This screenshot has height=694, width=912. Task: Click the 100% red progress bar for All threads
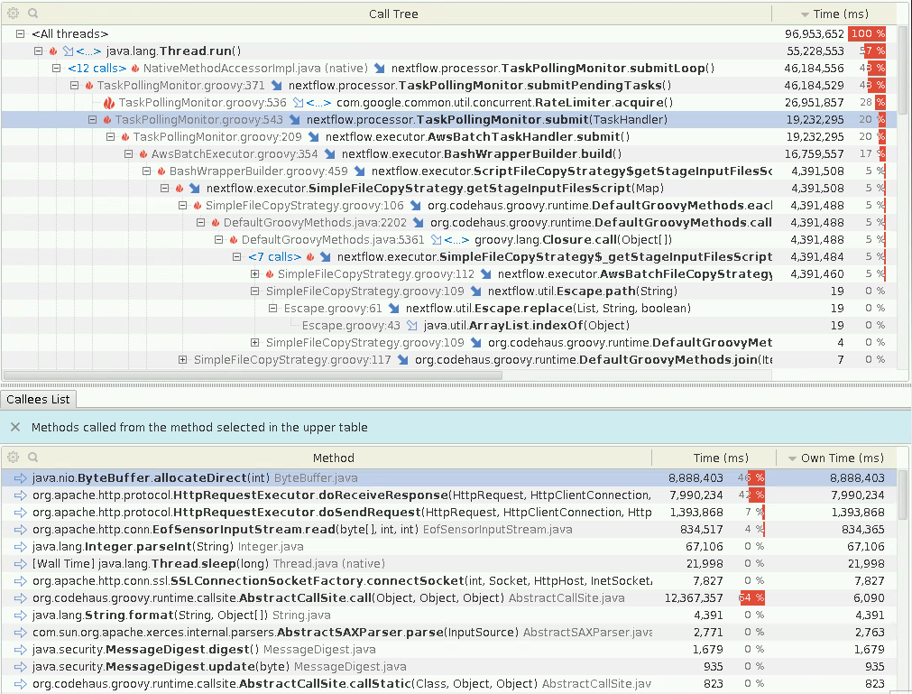pos(866,33)
